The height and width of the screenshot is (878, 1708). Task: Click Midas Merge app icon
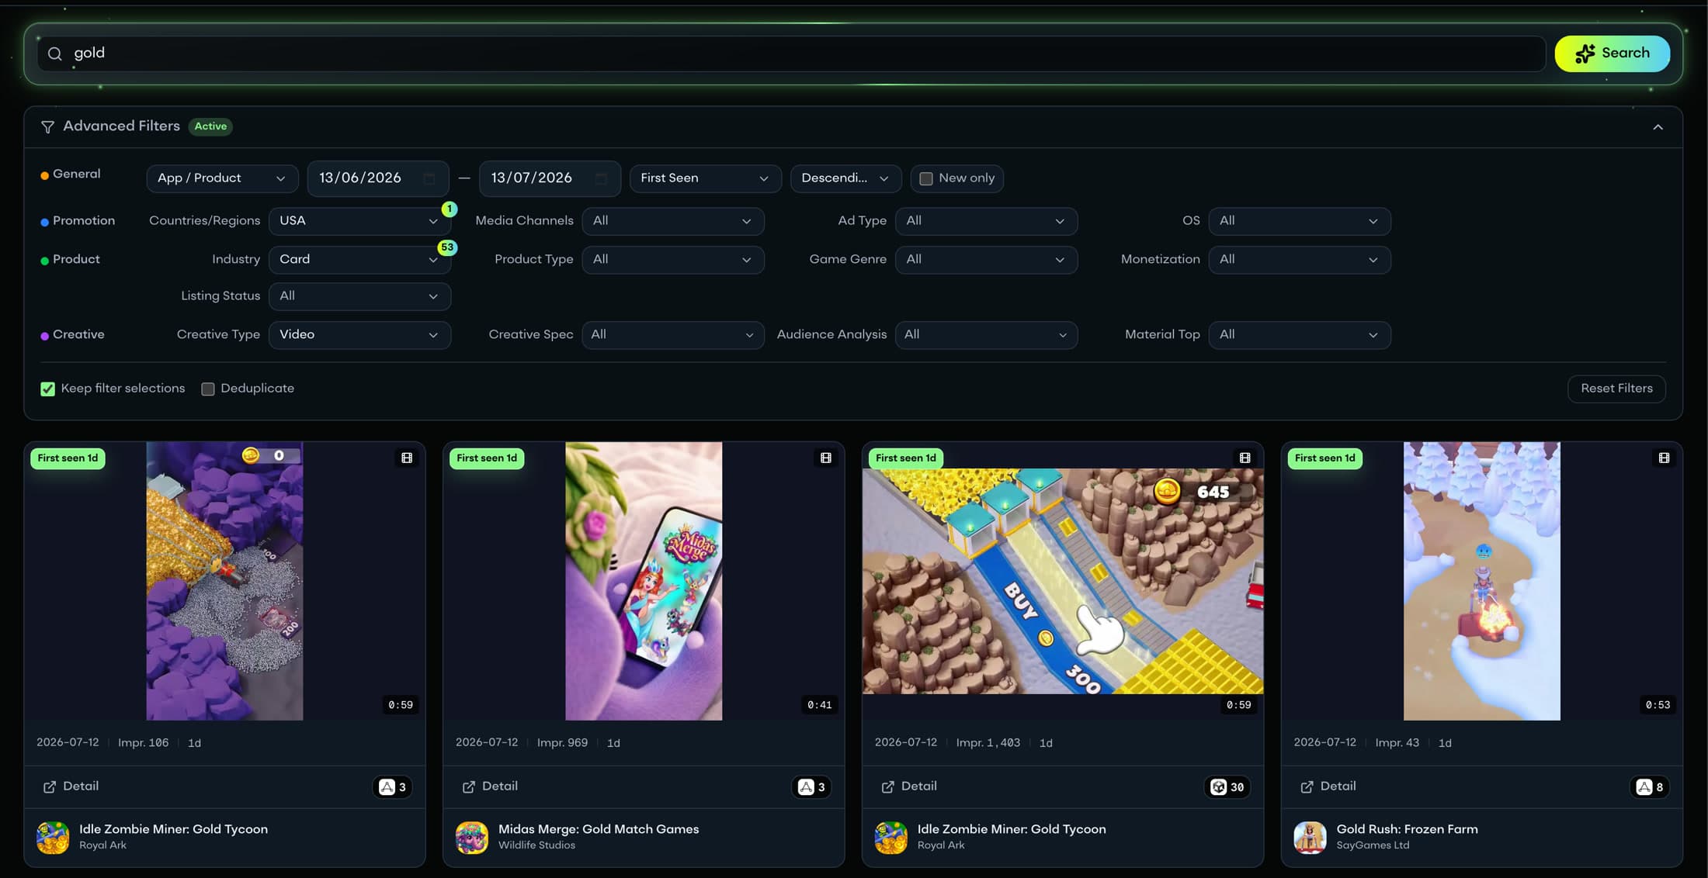pos(472,838)
